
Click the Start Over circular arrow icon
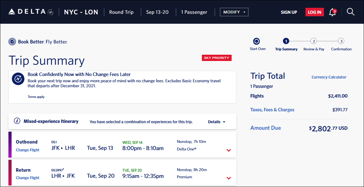257,41
